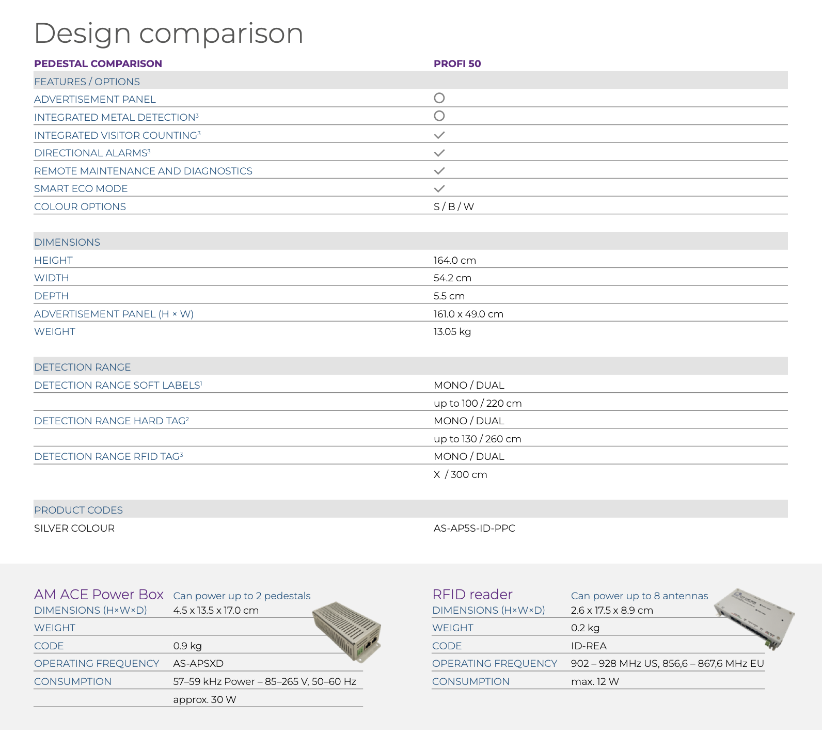Click COLOUR OPTIONS label
This screenshot has height=735, width=822.
click(x=80, y=206)
